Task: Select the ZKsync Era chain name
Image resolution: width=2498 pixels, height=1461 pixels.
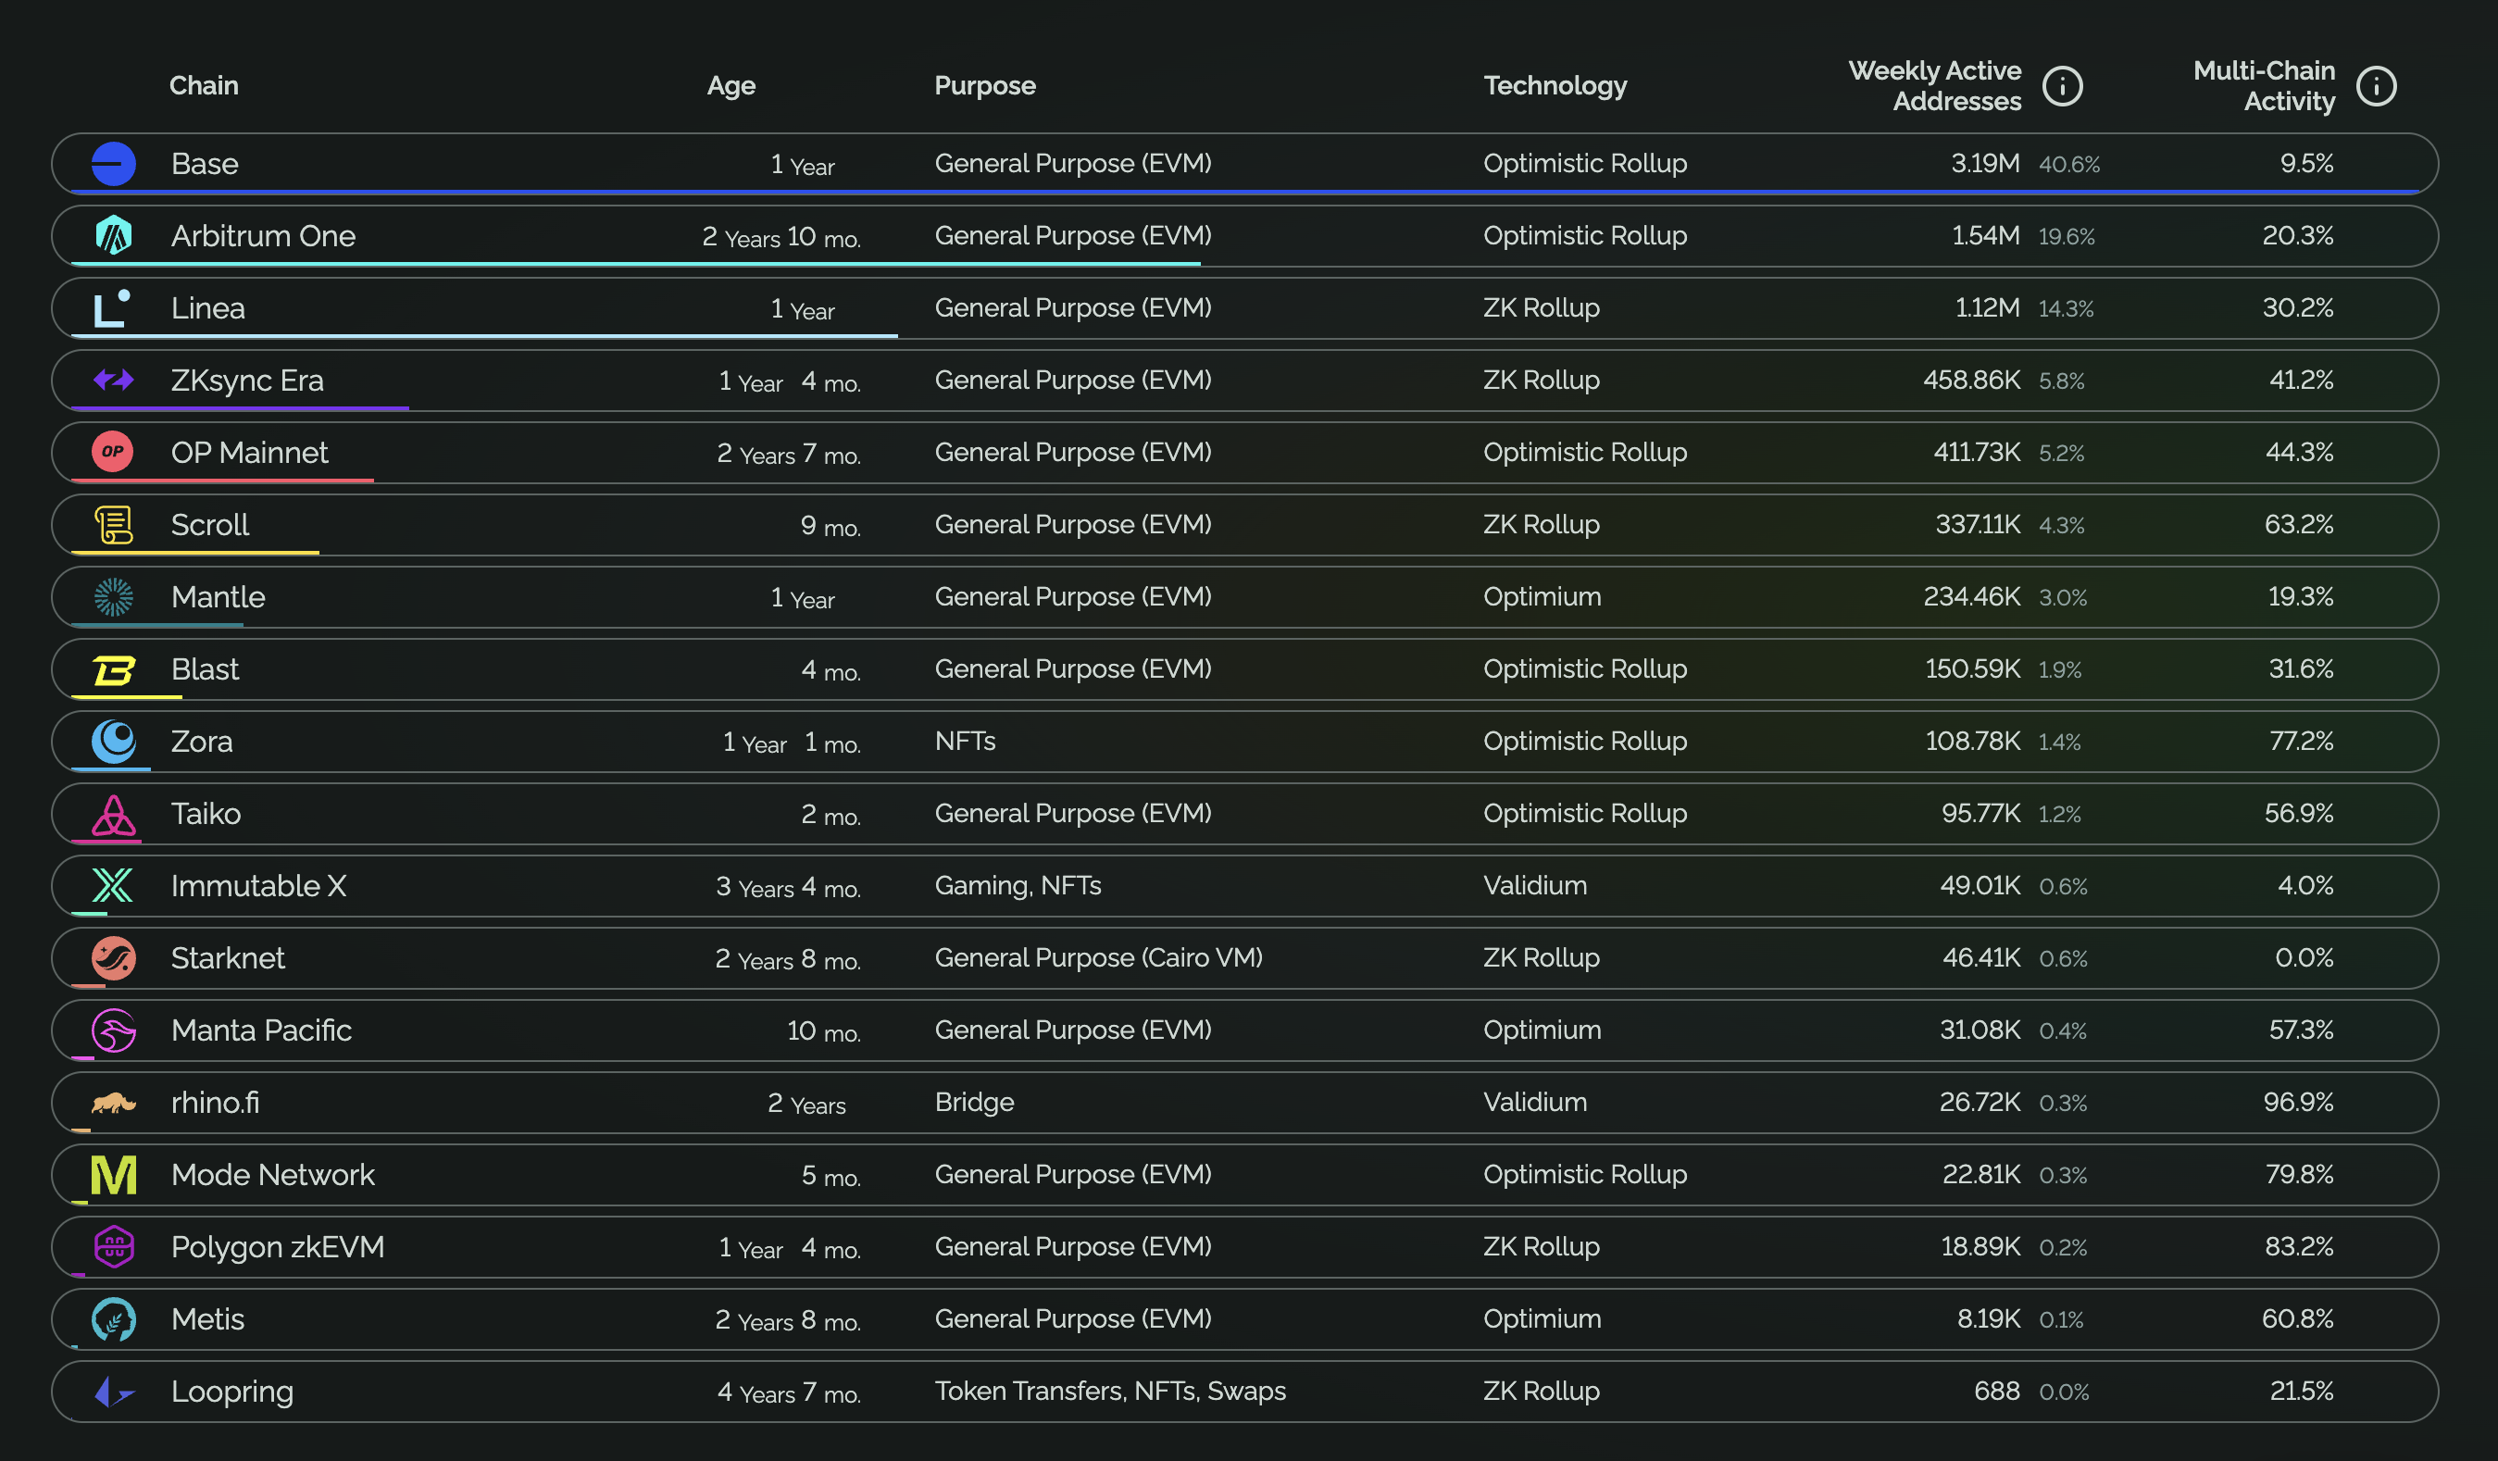Action: 248,381
